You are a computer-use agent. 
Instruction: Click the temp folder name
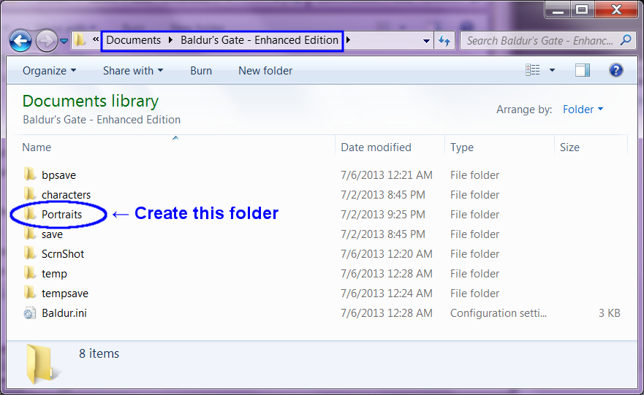coord(54,274)
